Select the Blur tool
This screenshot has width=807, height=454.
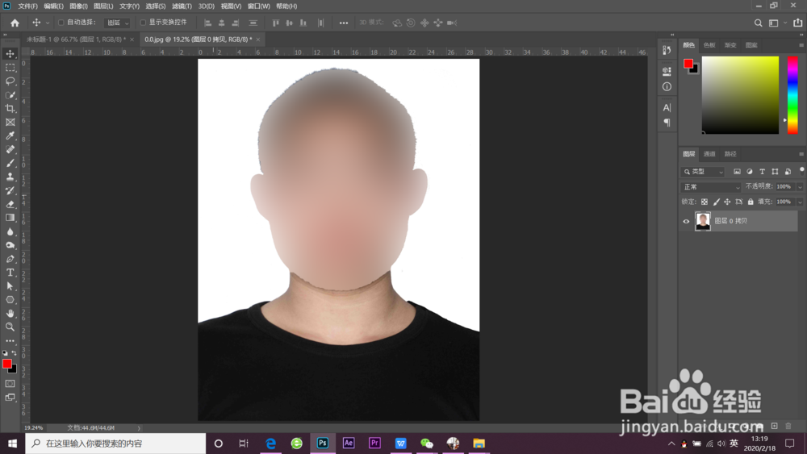[10, 231]
